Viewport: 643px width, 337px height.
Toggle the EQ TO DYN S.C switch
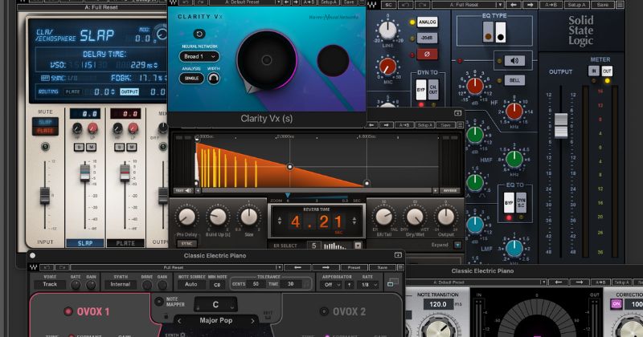(x=521, y=202)
